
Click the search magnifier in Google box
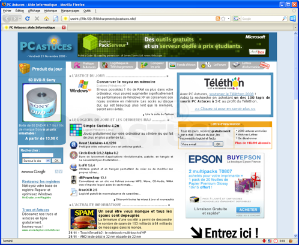284,19
